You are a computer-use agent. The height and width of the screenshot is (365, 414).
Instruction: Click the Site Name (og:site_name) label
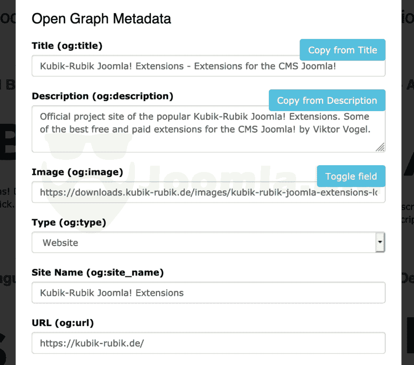[97, 272]
